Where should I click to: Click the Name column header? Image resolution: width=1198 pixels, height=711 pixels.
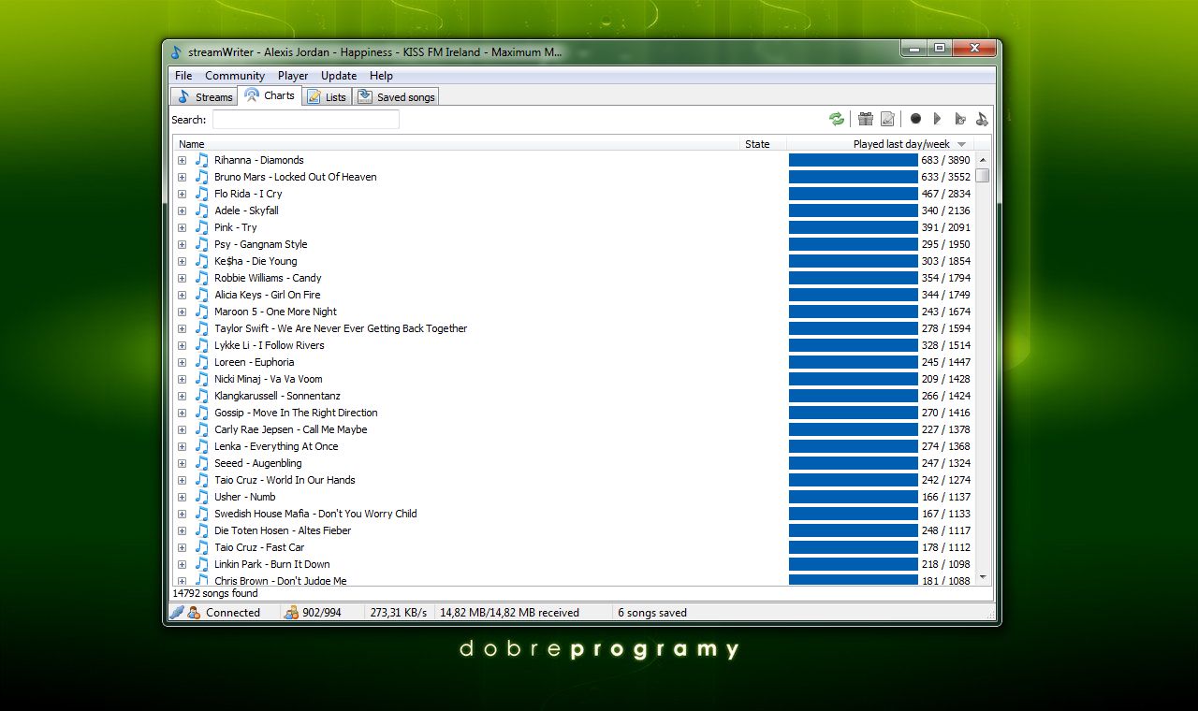click(x=457, y=144)
